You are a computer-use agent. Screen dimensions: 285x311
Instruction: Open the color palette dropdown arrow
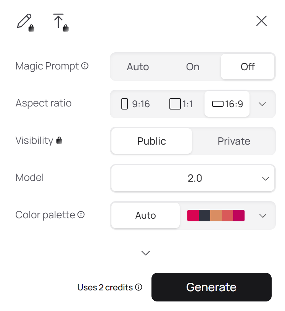pos(262,216)
